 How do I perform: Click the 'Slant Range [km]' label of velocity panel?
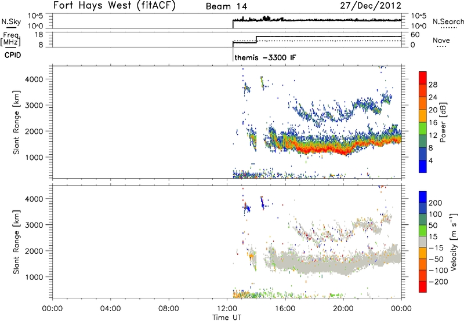click(16, 242)
